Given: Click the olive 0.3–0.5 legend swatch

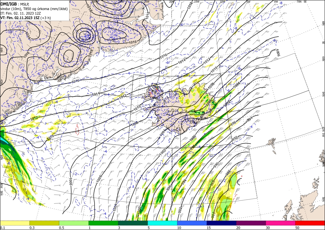Looking at the screenshot, I should tap(44, 223).
